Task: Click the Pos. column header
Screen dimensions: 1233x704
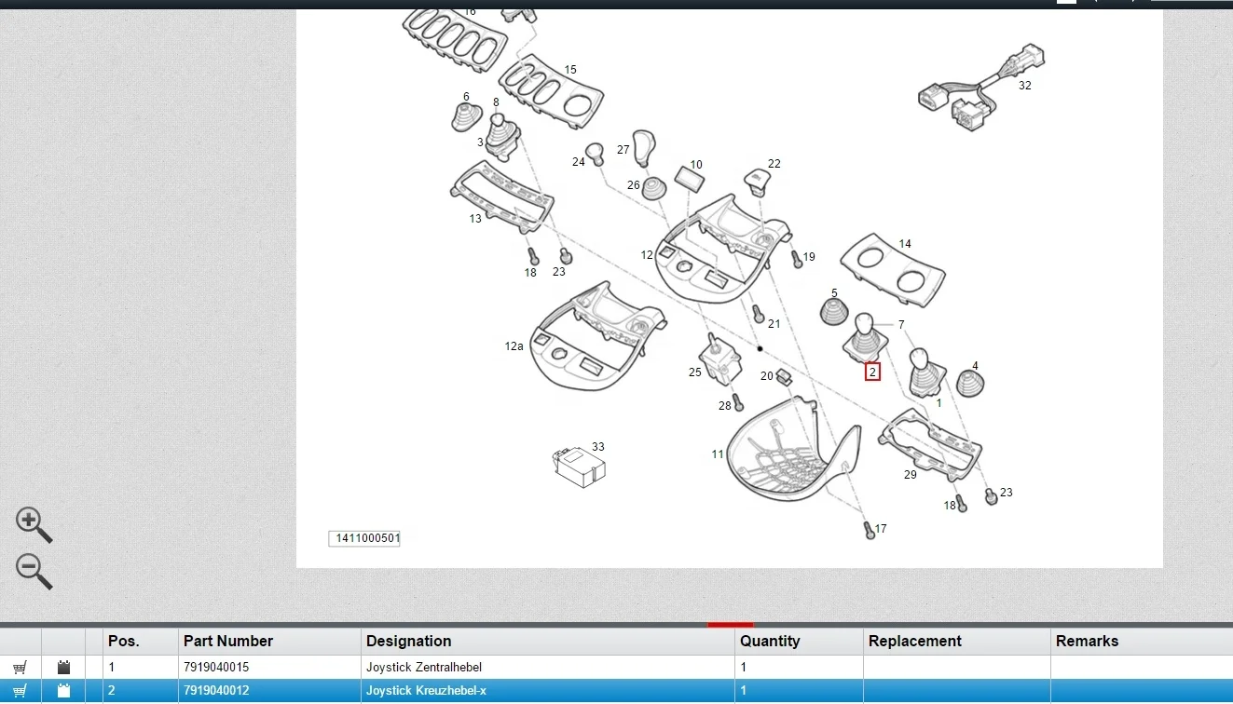Action: [123, 641]
